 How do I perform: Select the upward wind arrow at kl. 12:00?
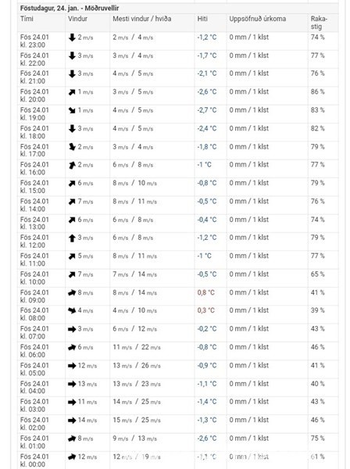pyautogui.click(x=72, y=238)
